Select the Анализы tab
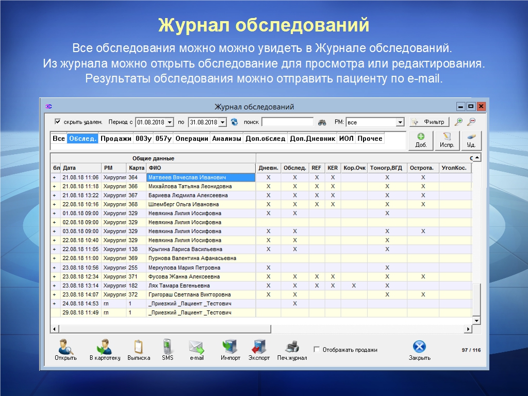The image size is (528, 396). tap(226, 139)
